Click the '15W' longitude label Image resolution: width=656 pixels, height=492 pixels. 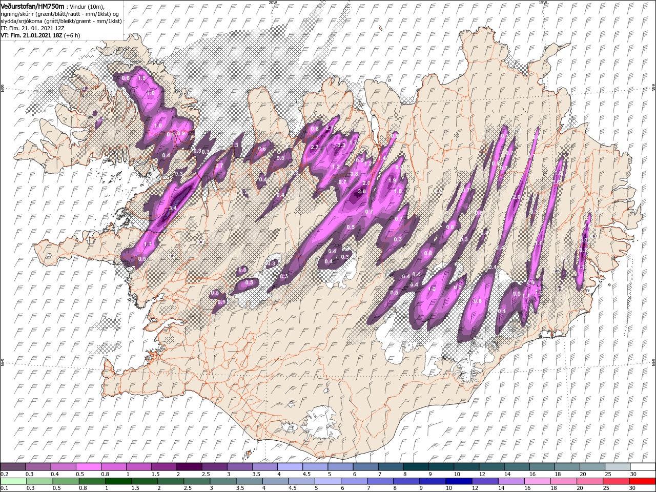543,3
